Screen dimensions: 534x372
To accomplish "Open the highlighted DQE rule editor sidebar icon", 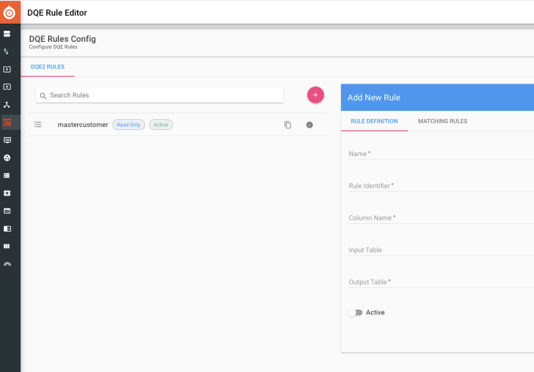I will coord(7,122).
